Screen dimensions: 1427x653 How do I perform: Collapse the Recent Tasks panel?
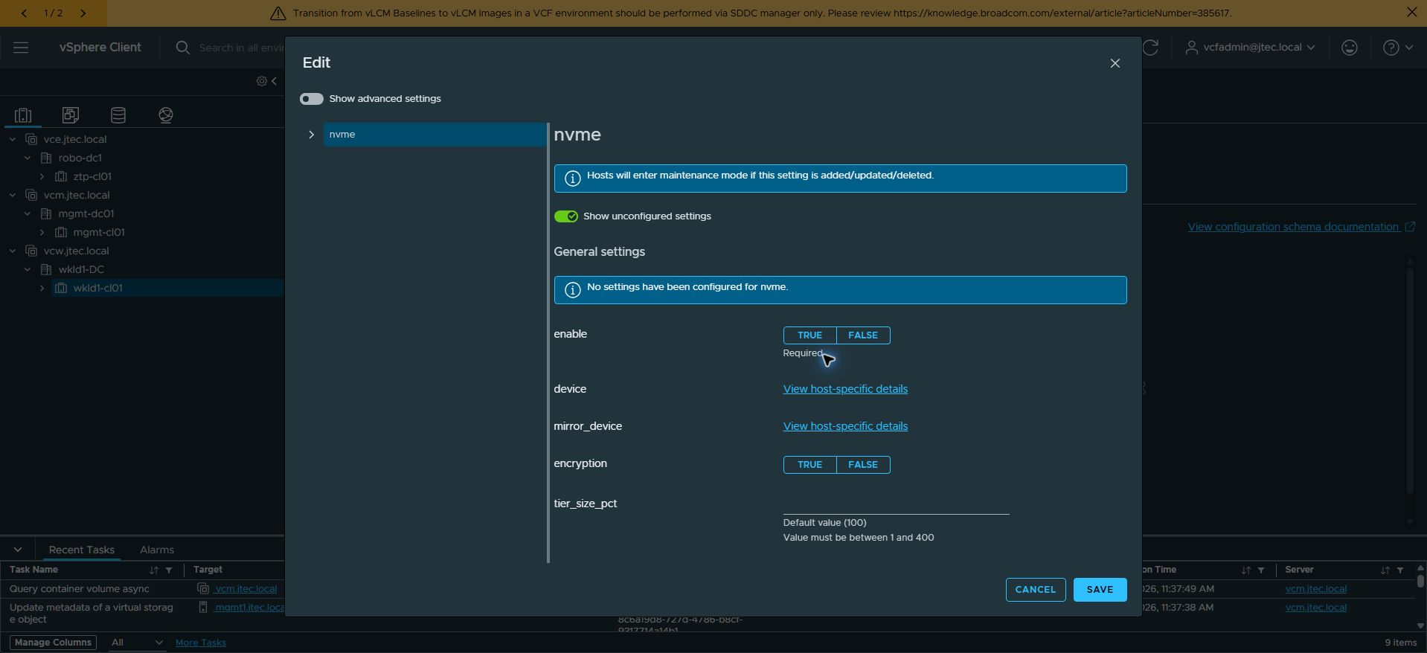point(18,550)
